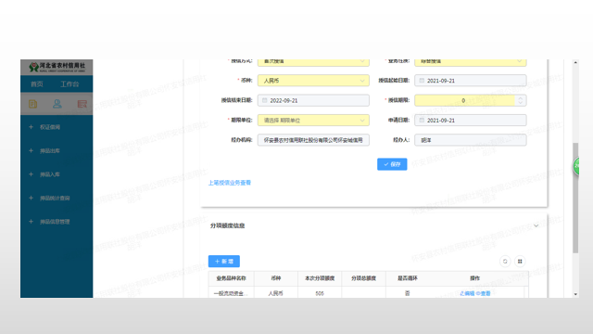Click the scrollbar down arrow

click(x=575, y=294)
